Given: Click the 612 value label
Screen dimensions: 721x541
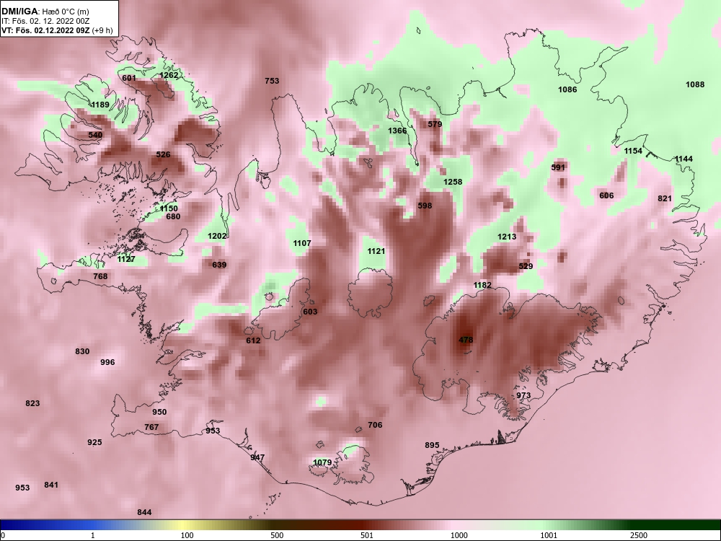Looking at the screenshot, I should pyautogui.click(x=253, y=340).
